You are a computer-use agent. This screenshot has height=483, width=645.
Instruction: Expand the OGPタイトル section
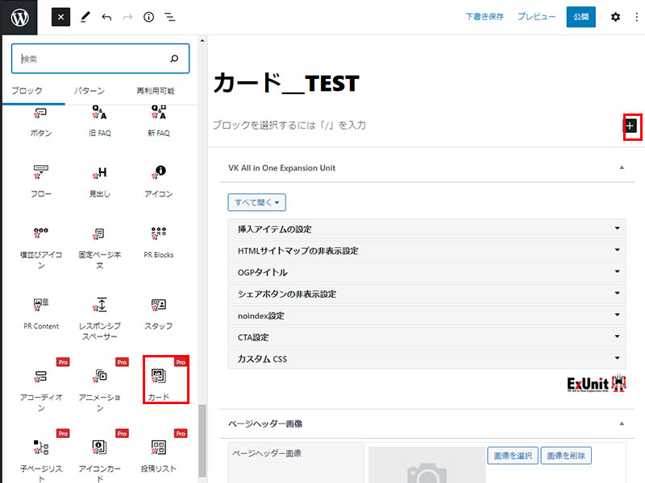pos(427,273)
